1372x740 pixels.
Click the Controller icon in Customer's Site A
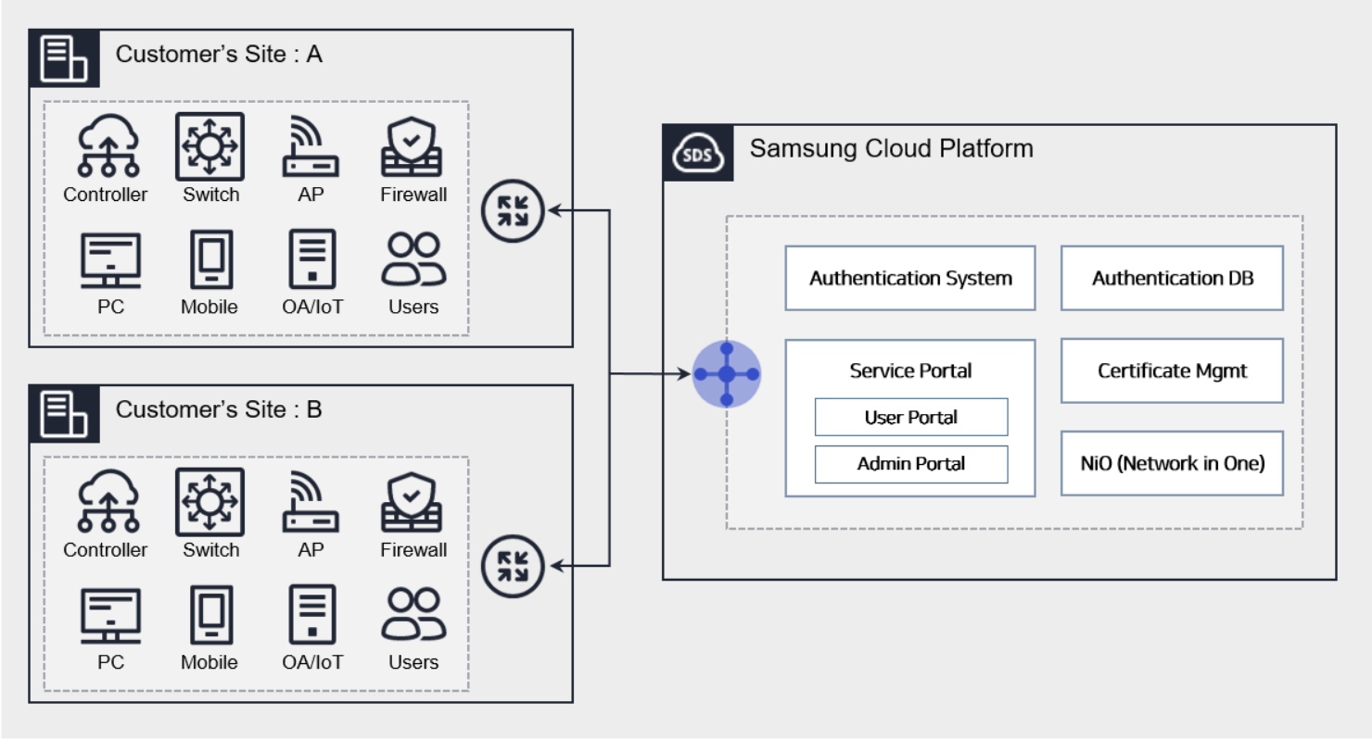[x=108, y=146]
